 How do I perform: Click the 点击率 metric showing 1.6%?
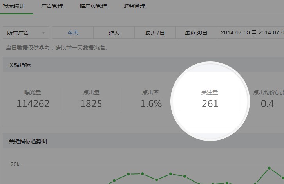pyautogui.click(x=151, y=99)
